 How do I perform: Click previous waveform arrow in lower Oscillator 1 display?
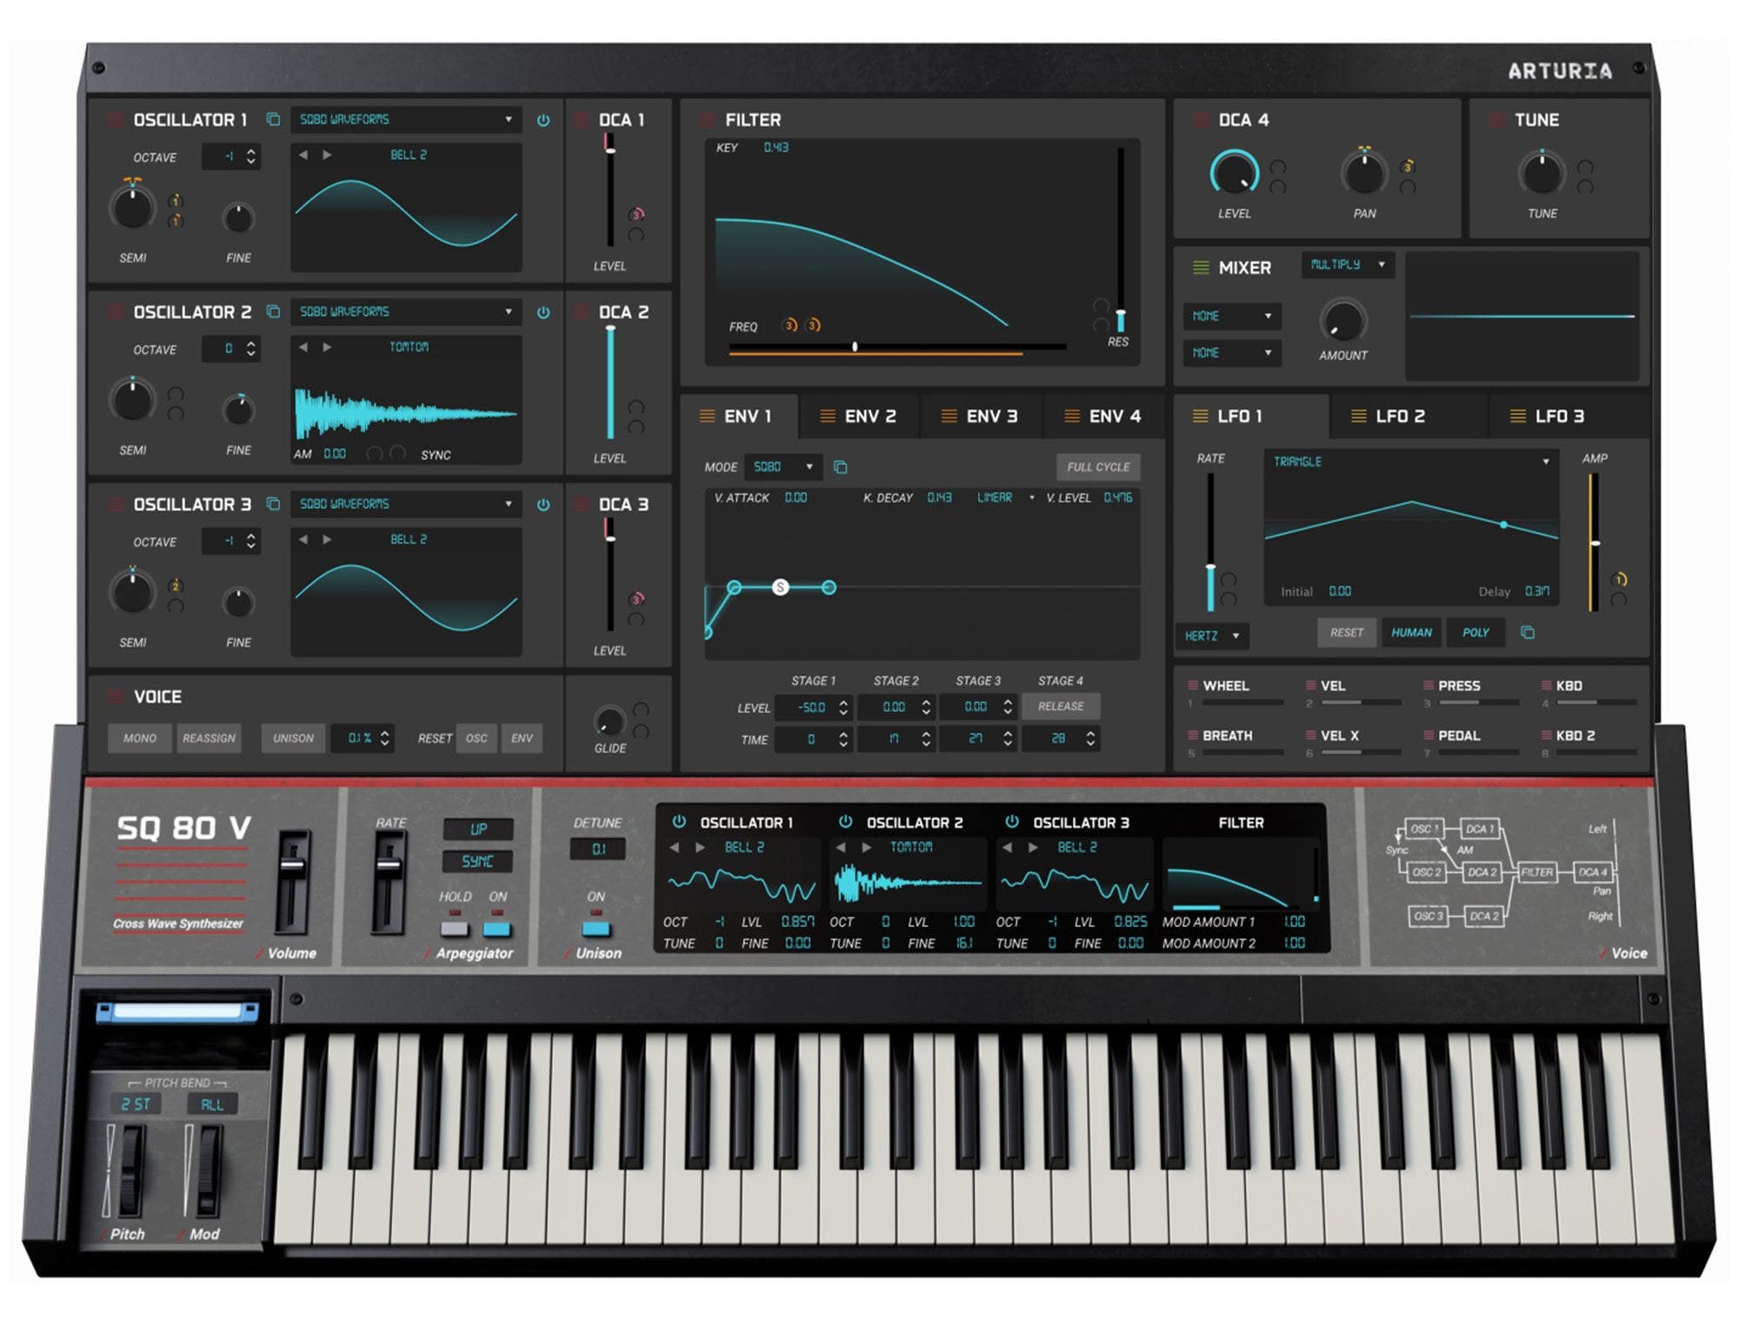(675, 847)
